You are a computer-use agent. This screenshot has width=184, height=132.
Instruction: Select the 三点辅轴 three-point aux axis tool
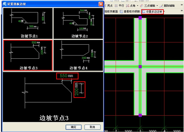coord(148,6)
